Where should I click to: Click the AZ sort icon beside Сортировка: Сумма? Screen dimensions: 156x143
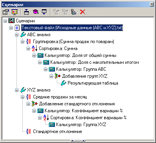point(35,48)
